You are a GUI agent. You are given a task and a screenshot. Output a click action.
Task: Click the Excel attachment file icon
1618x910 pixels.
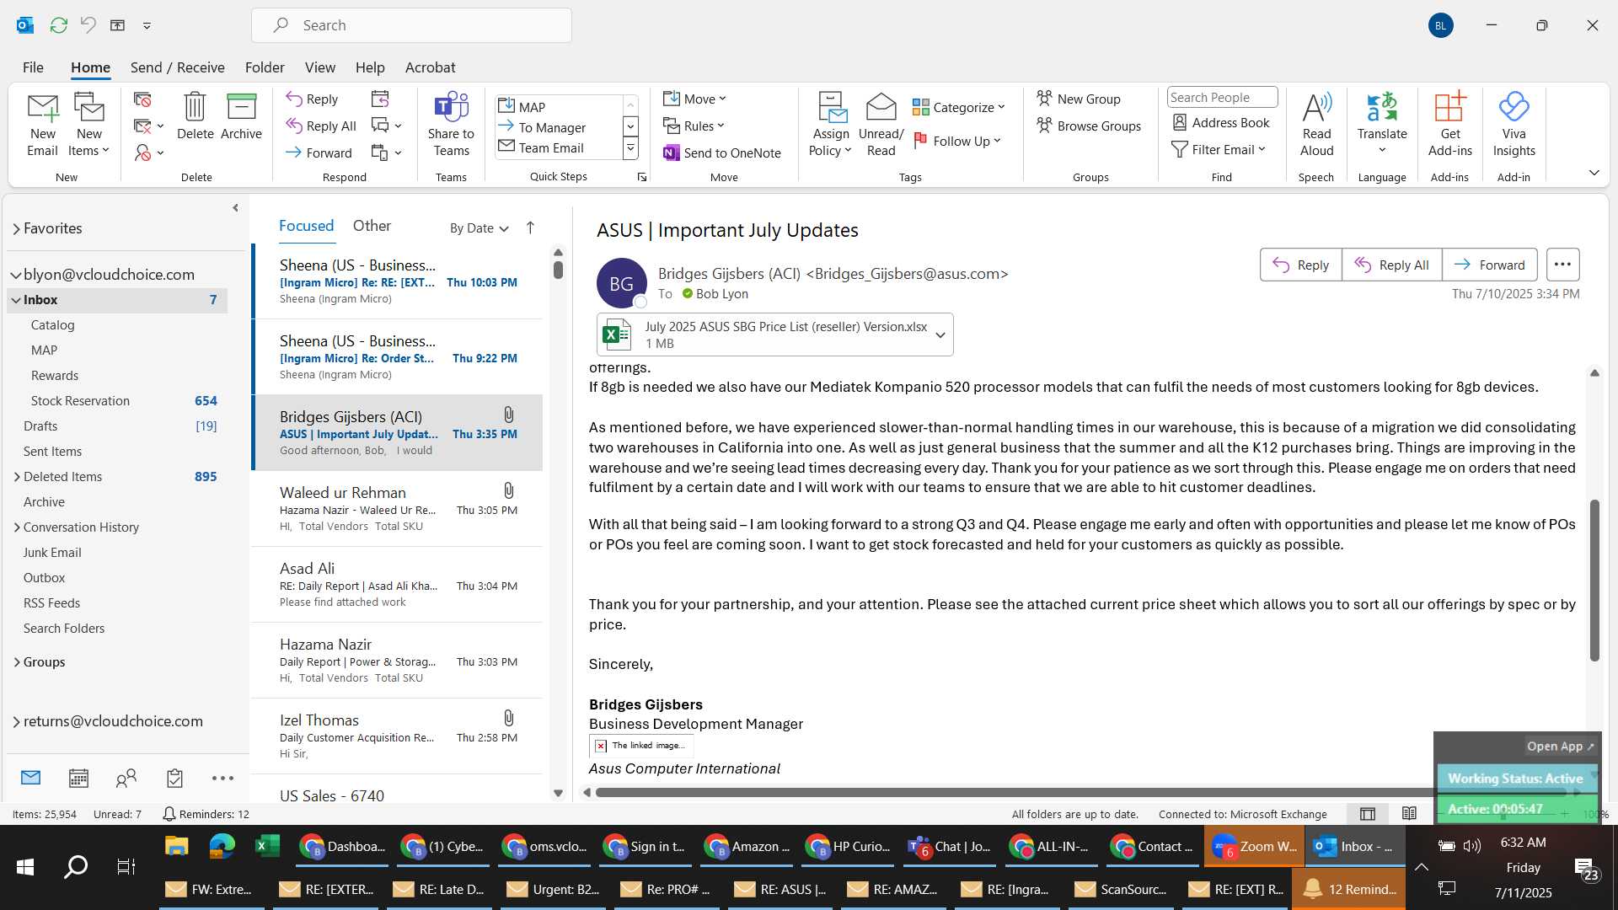617,335
